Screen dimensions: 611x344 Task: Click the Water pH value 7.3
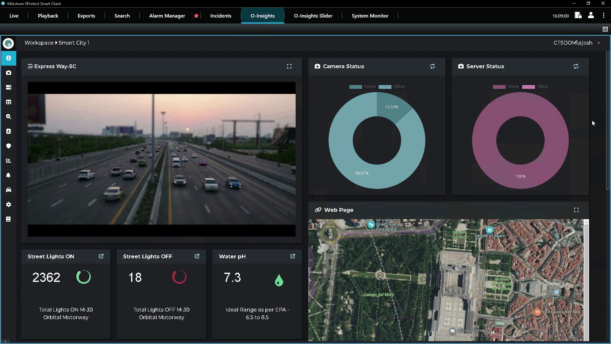pos(232,277)
